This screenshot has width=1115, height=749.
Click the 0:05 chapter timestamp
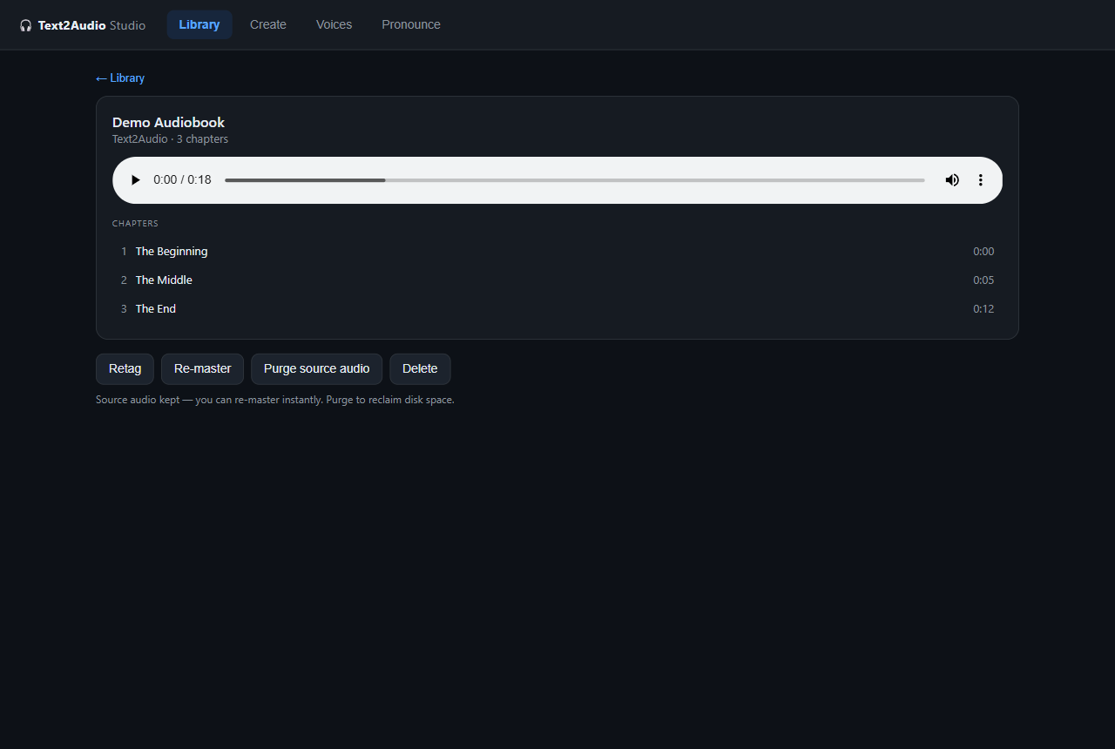pos(983,280)
